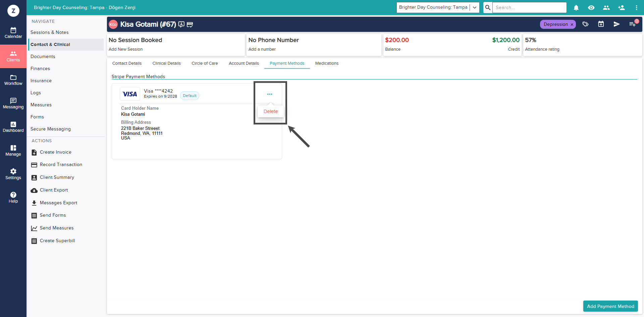Click Add Payment Method button
The image size is (644, 317).
point(610,306)
